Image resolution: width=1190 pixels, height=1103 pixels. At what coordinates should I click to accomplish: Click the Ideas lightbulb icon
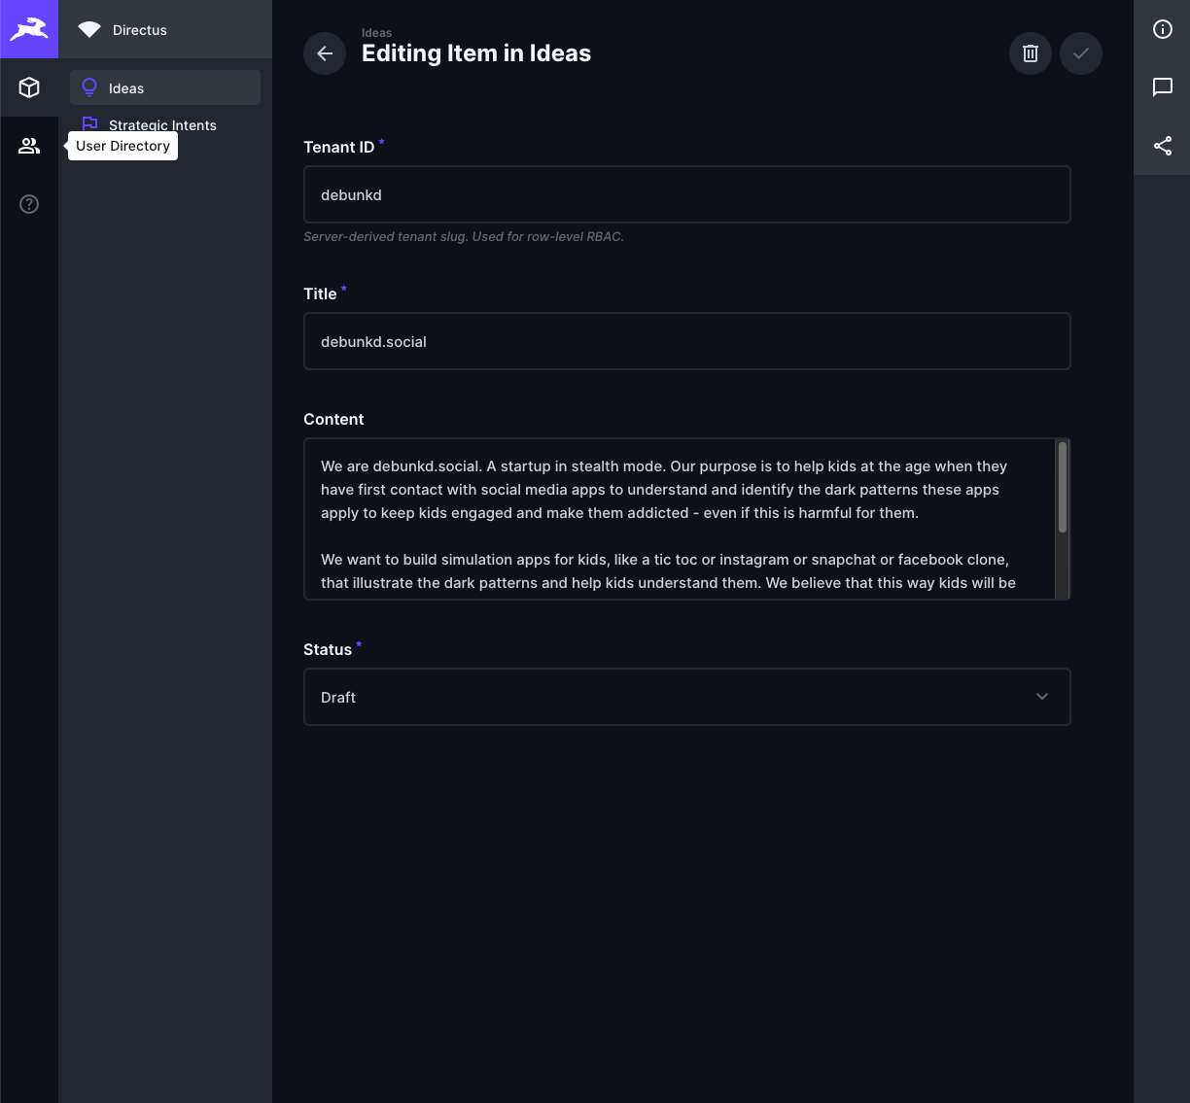89,87
